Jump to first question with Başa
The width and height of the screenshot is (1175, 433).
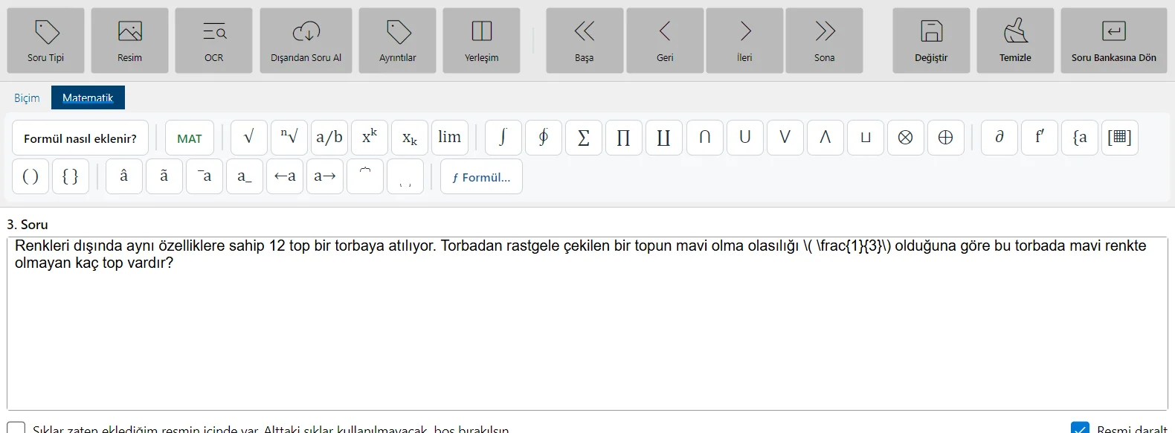coord(585,41)
